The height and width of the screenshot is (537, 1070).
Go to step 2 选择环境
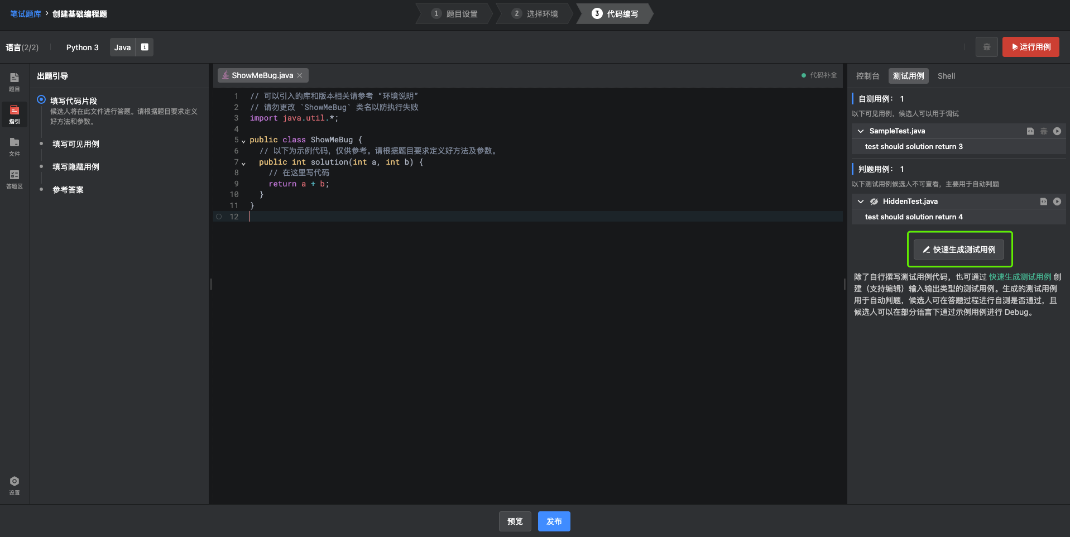click(x=535, y=13)
